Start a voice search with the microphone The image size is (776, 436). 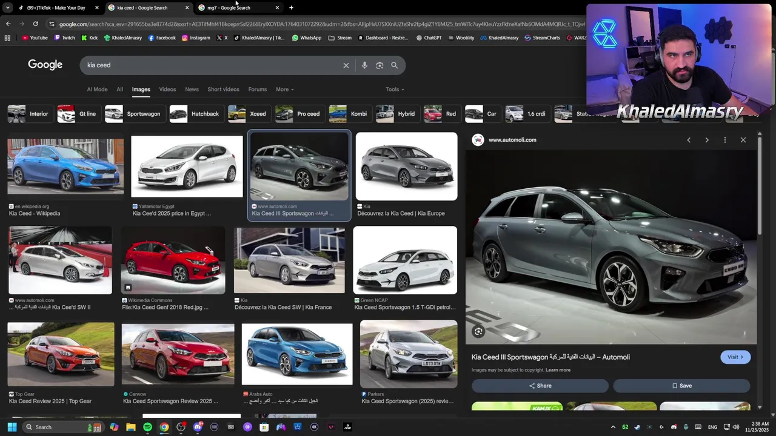[364, 65]
